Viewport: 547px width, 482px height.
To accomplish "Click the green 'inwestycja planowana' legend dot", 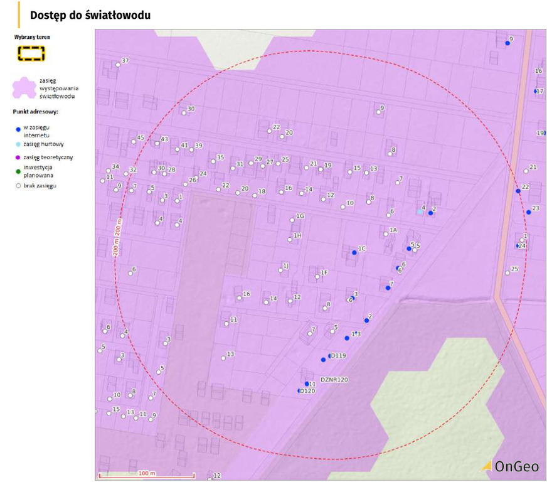I will (x=18, y=171).
